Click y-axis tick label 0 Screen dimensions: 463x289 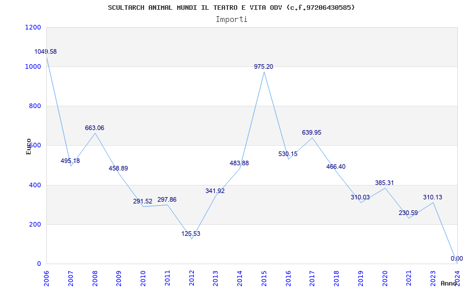[39, 264]
